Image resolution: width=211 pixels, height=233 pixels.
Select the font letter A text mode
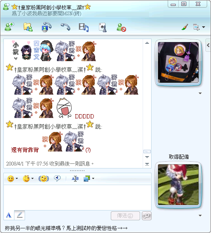click(x=8, y=215)
